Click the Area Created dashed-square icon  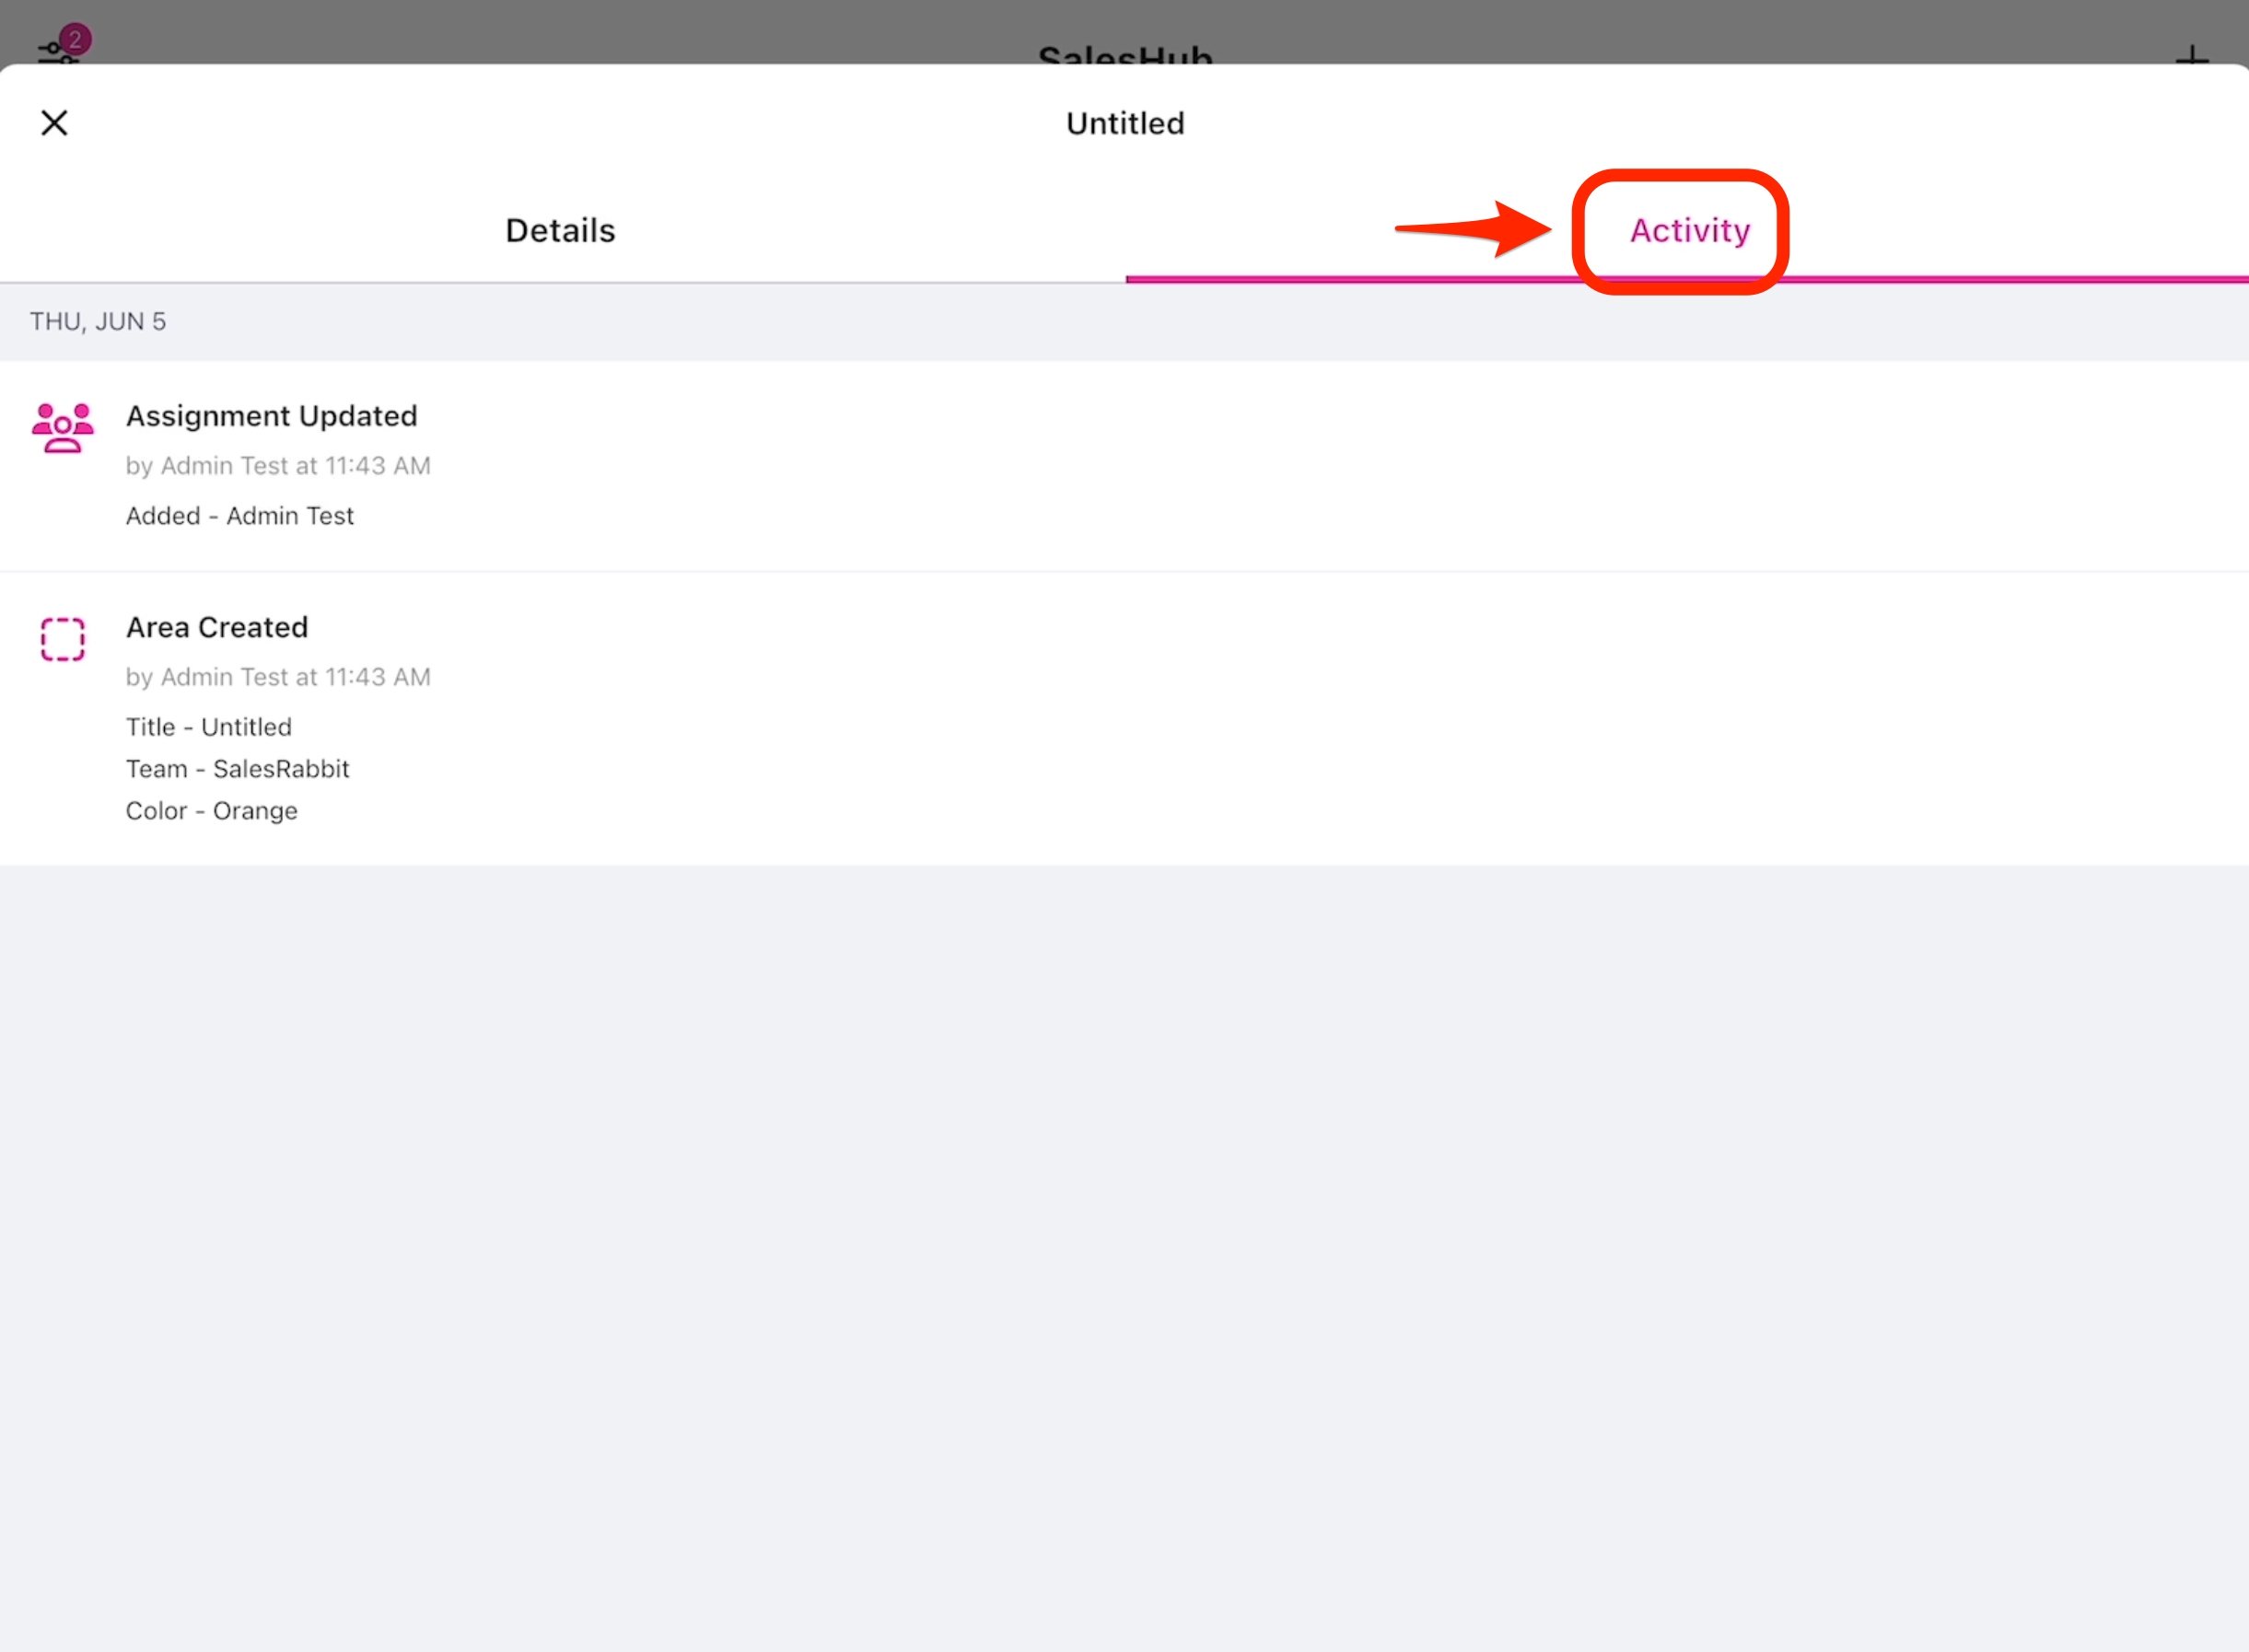click(62, 639)
